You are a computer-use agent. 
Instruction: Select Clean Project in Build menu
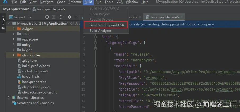pos(106,14)
